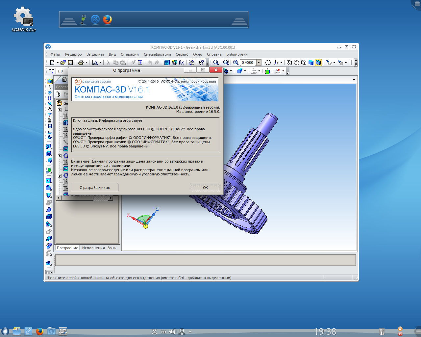Click the Undo arrow icon
This screenshot has height=337, width=421.
[150, 63]
